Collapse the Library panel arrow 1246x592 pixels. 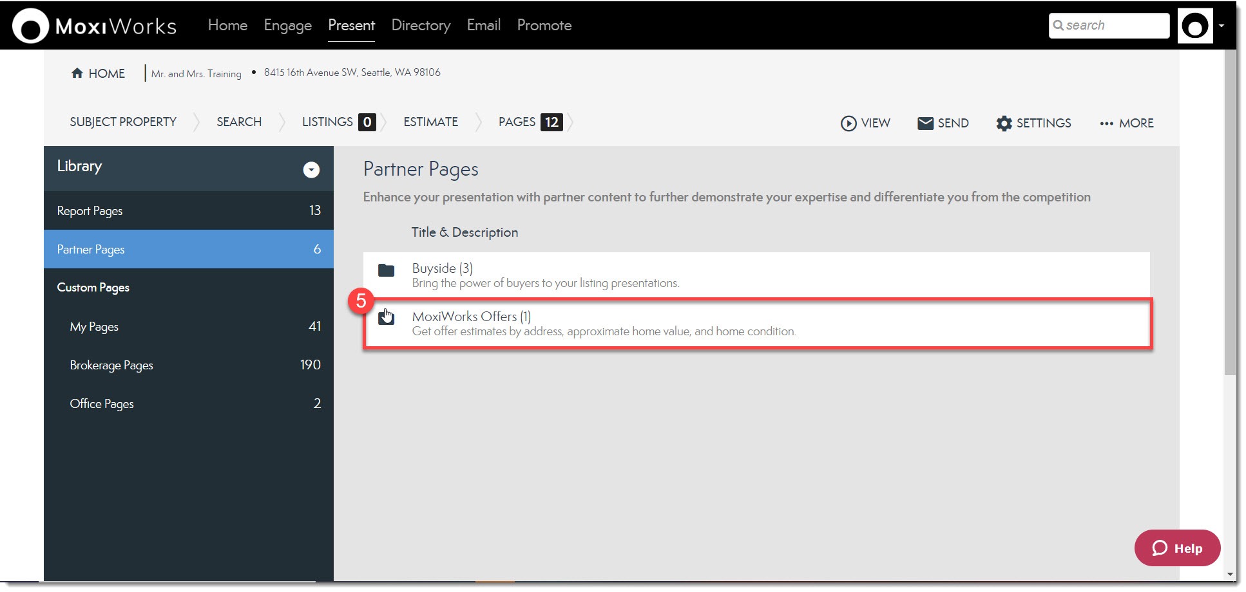point(311,170)
